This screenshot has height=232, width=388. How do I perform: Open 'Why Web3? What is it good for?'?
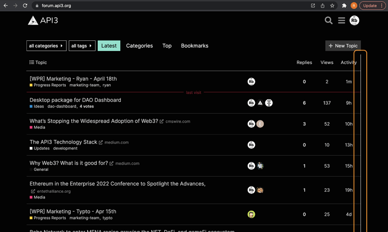[69, 163]
